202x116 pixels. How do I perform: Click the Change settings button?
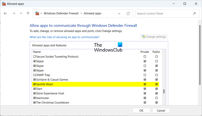pos(154,37)
